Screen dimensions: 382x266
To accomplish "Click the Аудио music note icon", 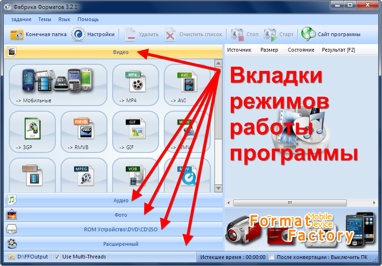I will coord(12,200).
